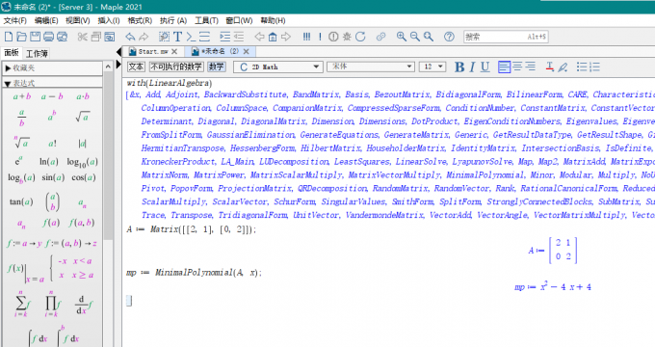Close the Start.mw tab
Screen dimensions: 655x347
[x=174, y=51]
